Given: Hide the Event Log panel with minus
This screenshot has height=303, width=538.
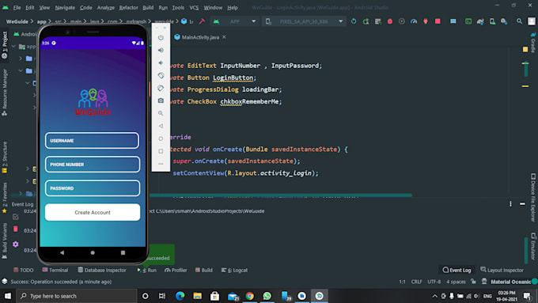Looking at the screenshot, I should (522, 204).
